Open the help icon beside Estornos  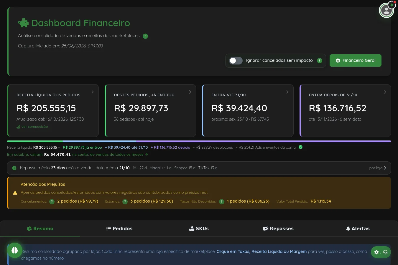pyautogui.click(x=125, y=202)
